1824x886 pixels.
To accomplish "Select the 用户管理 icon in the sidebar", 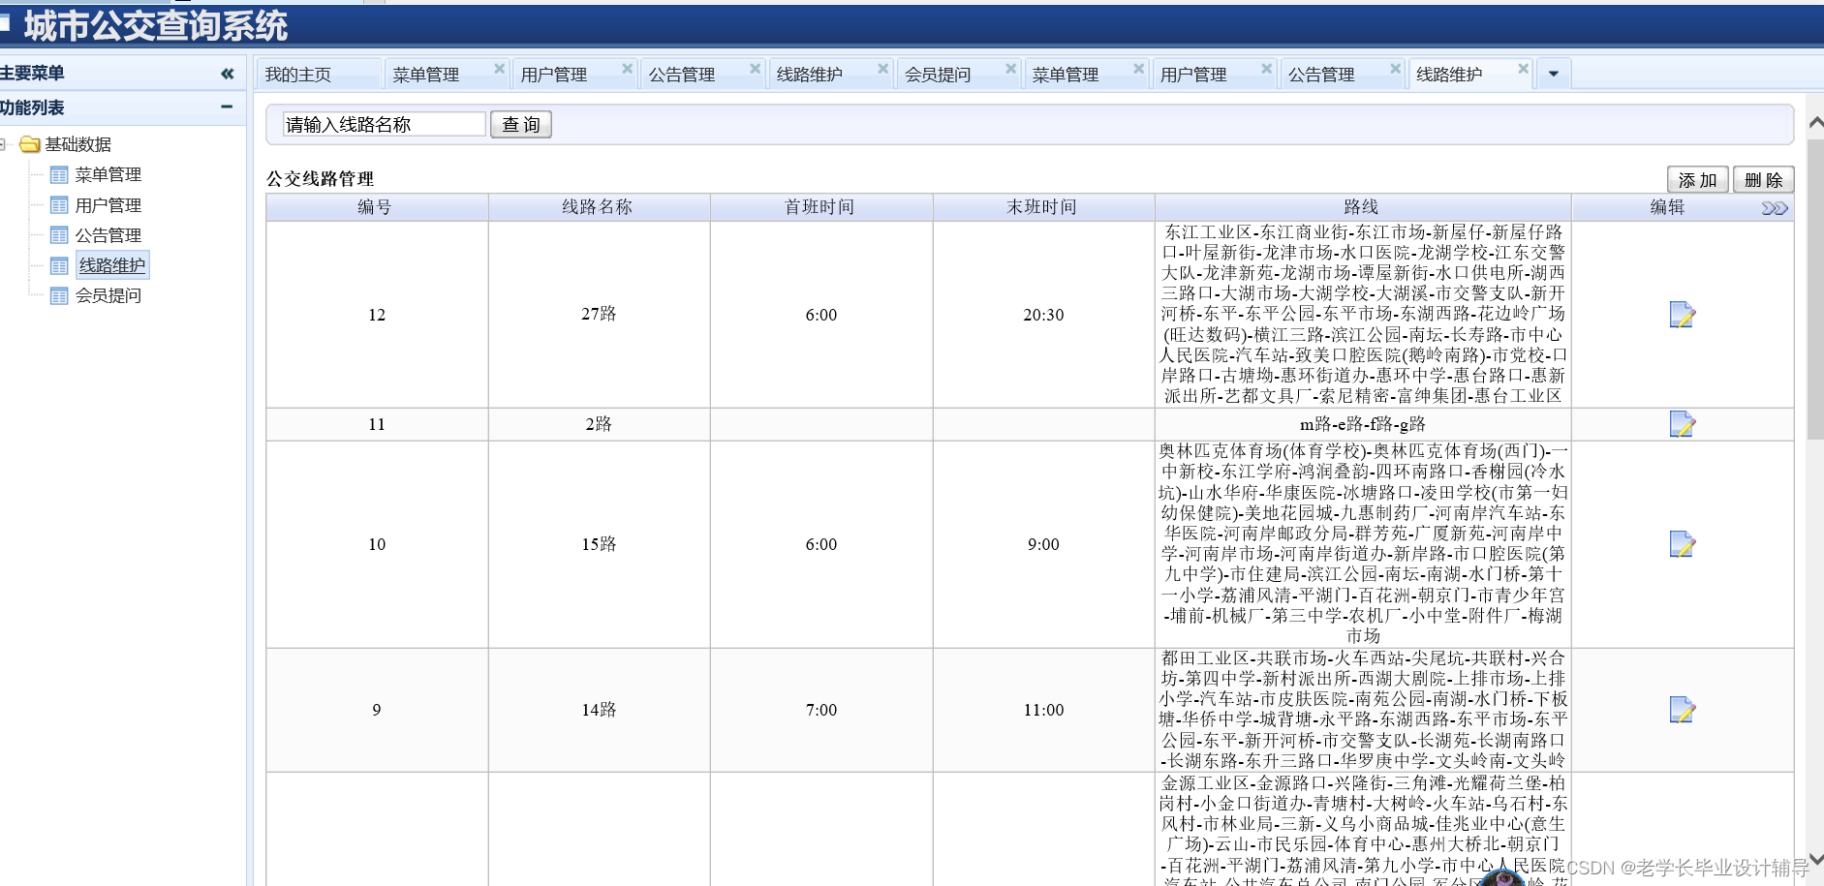I will 59,204.
